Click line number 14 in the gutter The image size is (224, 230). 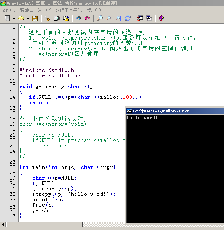13,97
